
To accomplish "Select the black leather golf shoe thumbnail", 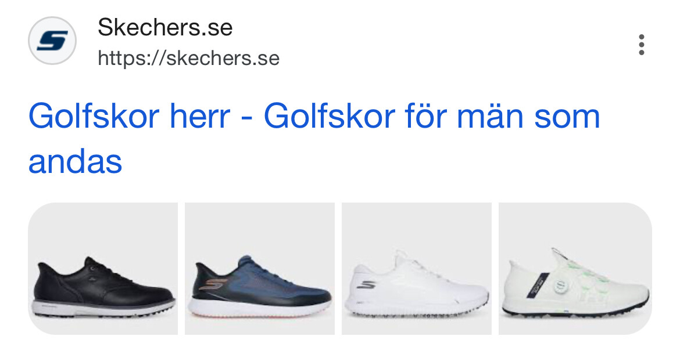I will [103, 268].
